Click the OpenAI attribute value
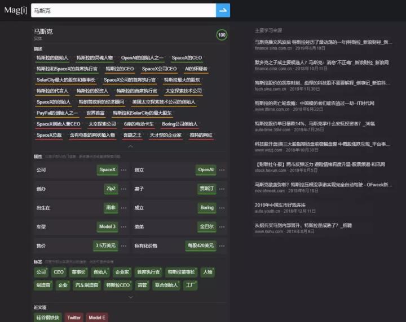Image resolution: width=406 pixels, height=322 pixels. pyautogui.click(x=206, y=170)
